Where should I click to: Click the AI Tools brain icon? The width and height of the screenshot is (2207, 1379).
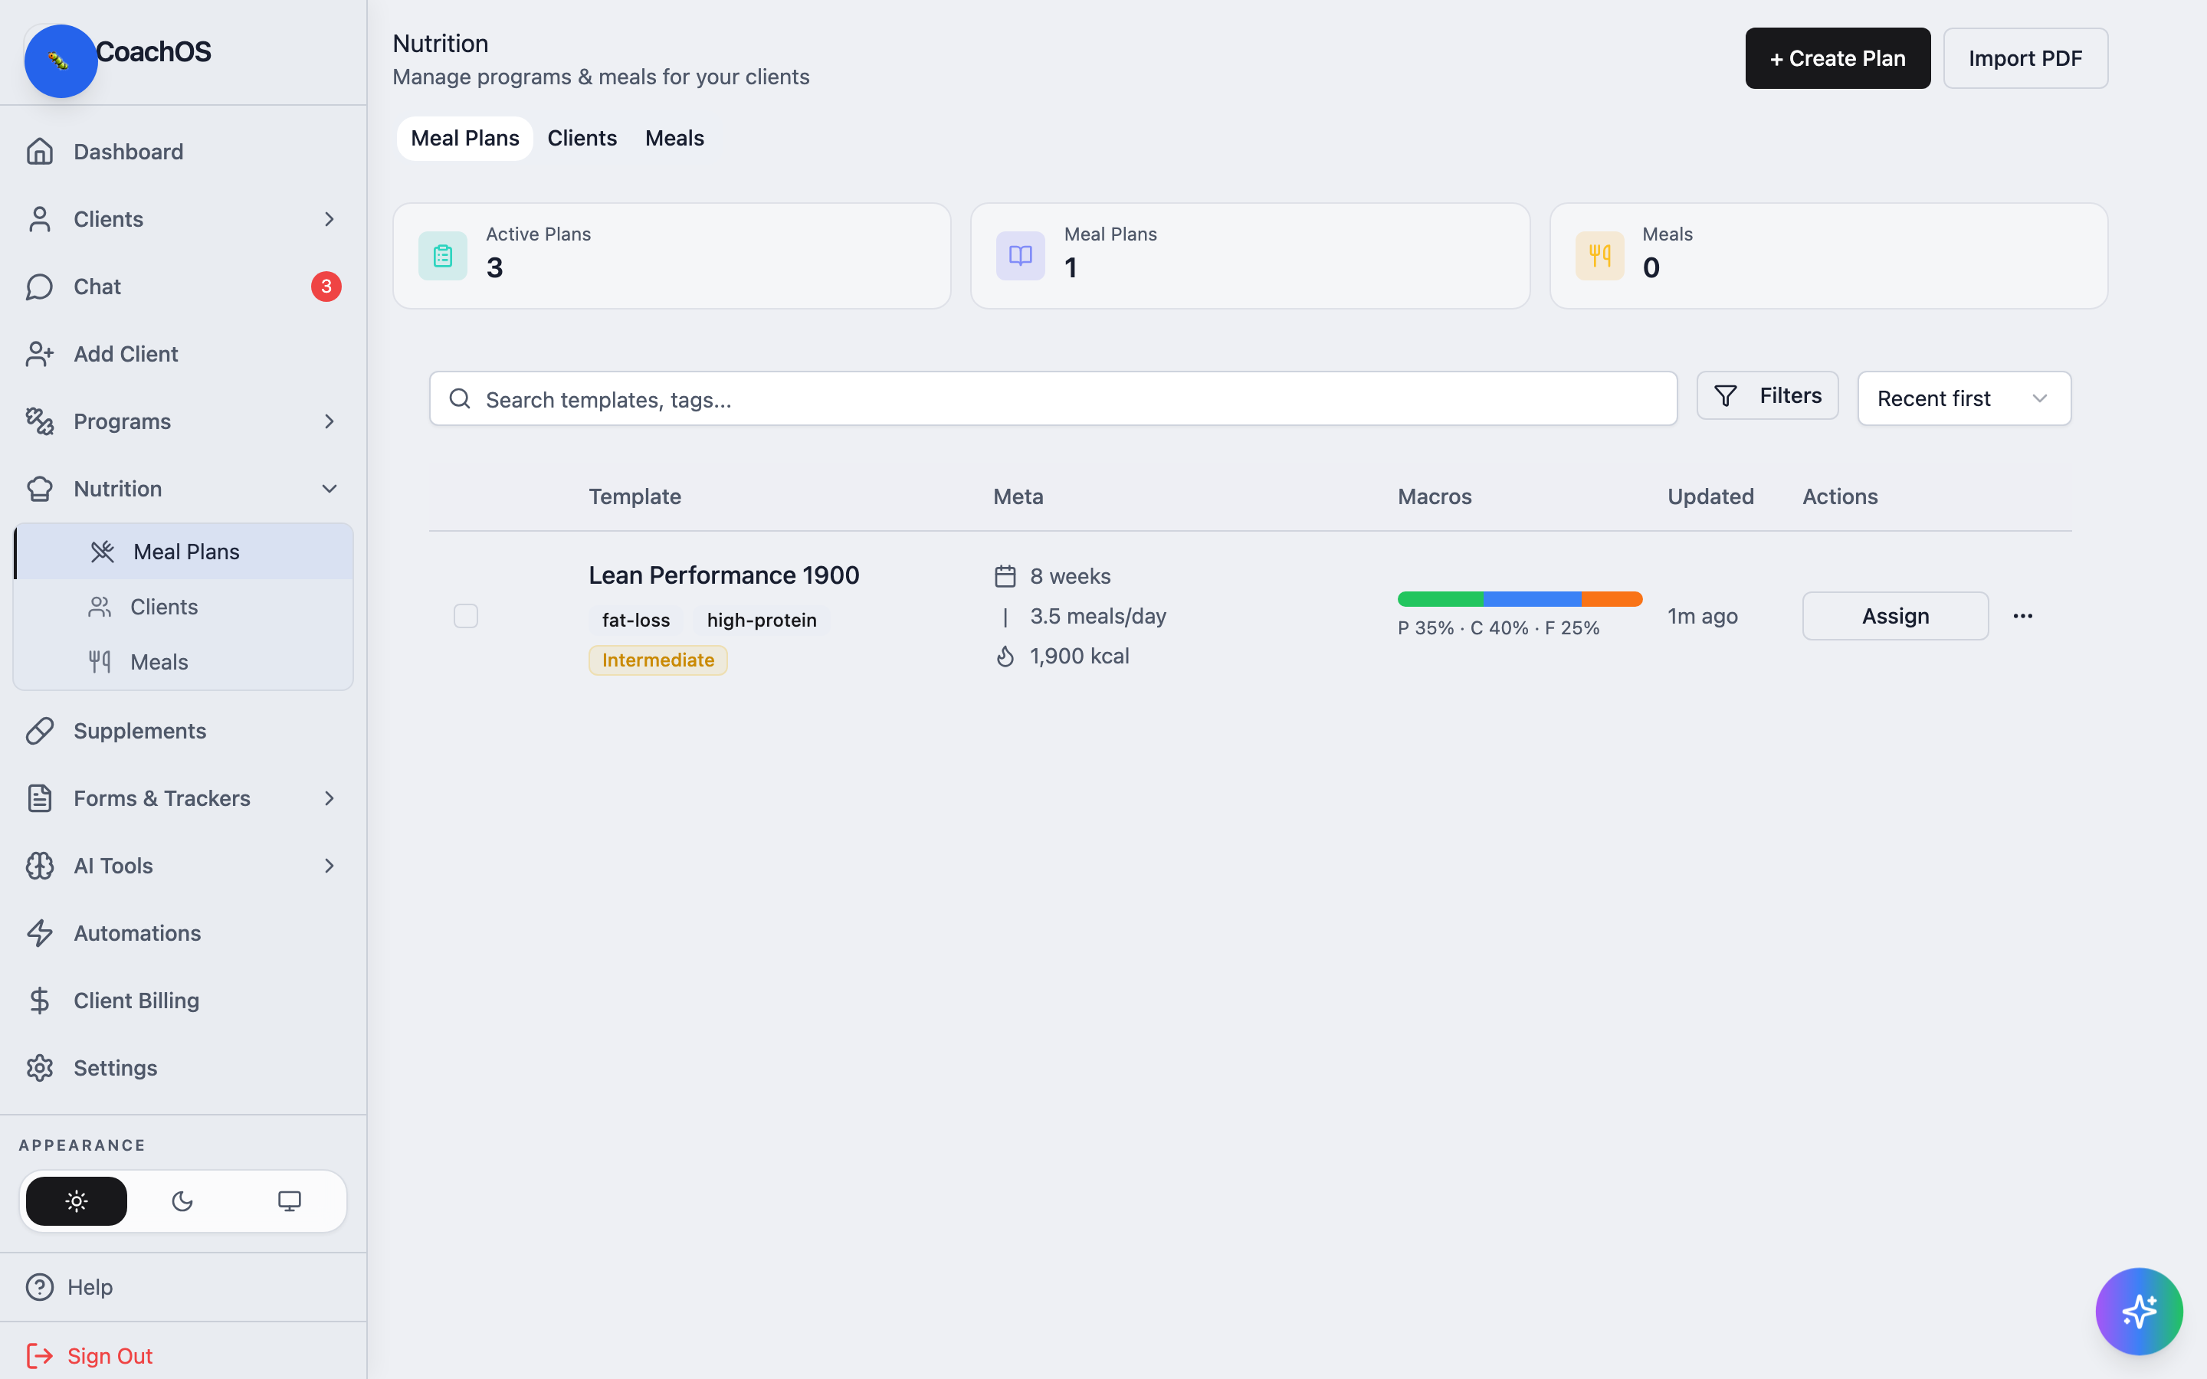[x=39, y=866]
